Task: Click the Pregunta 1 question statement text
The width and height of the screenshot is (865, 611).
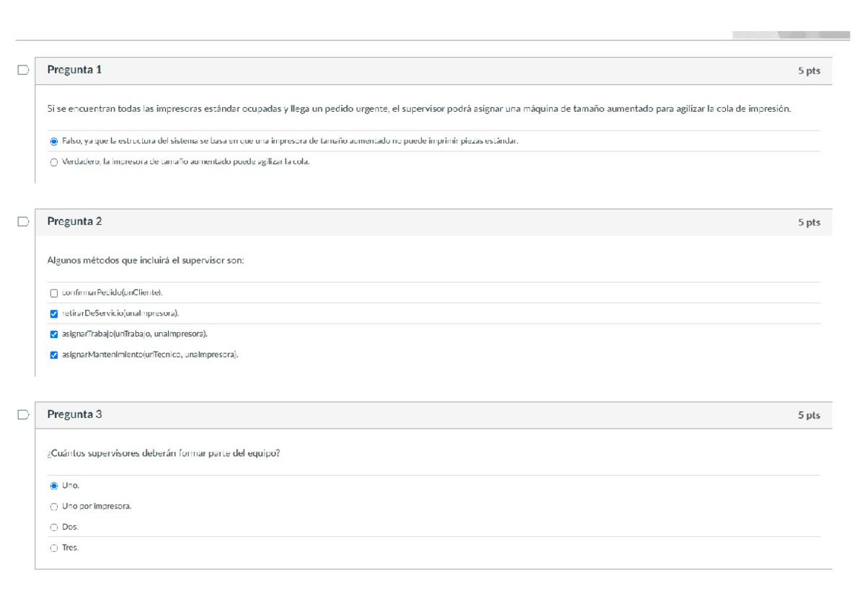Action: coord(418,110)
